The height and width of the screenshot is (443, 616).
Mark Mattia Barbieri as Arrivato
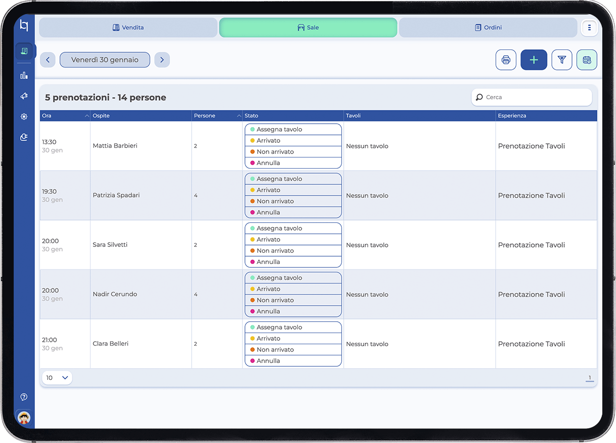tap(293, 140)
